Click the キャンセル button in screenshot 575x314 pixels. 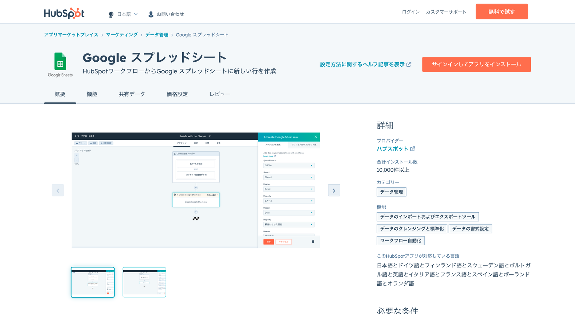click(x=284, y=242)
